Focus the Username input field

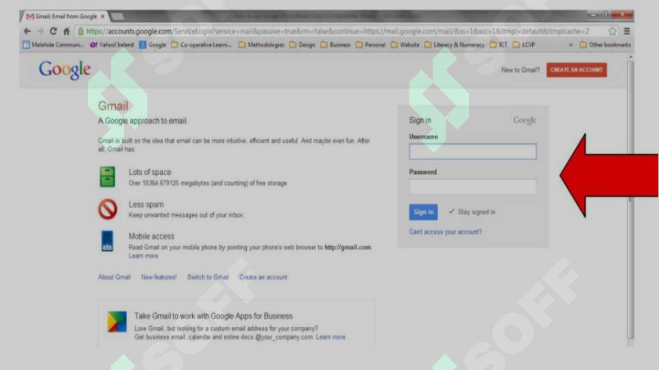472,151
